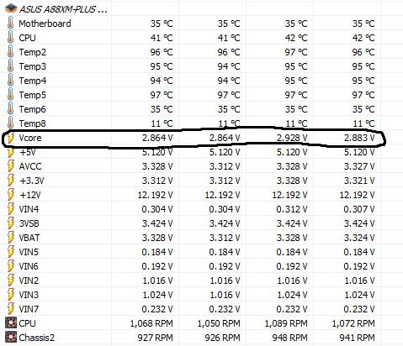403x346 pixels.
Task: Select the 3VSB voltage row label
Action: (29, 223)
